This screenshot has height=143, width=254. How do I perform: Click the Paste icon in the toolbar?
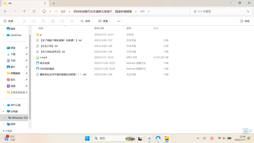click(x=43, y=21)
